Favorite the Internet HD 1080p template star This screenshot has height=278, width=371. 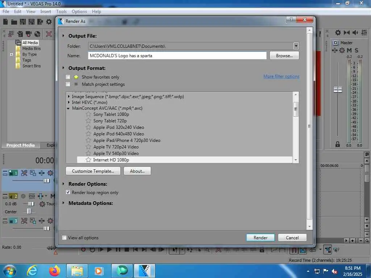pyautogui.click(x=88, y=160)
